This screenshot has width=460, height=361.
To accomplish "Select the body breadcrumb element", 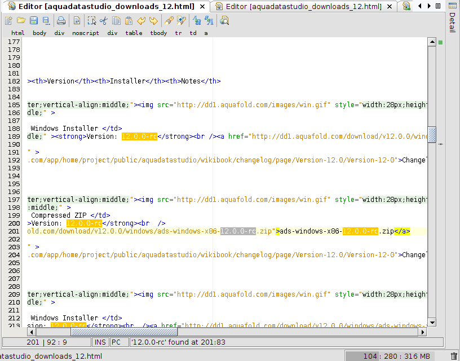I will coord(39,33).
